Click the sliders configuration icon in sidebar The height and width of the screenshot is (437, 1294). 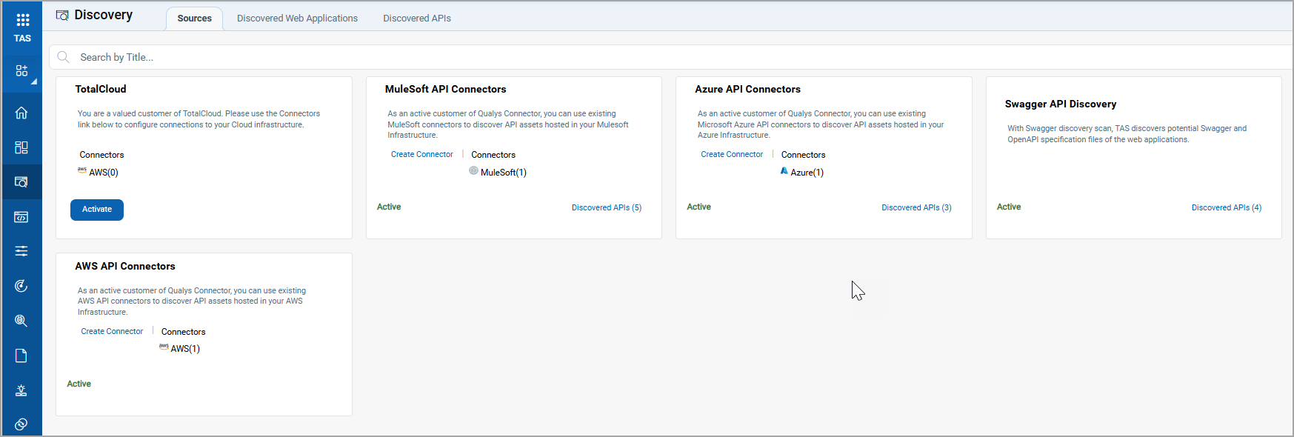pos(21,251)
